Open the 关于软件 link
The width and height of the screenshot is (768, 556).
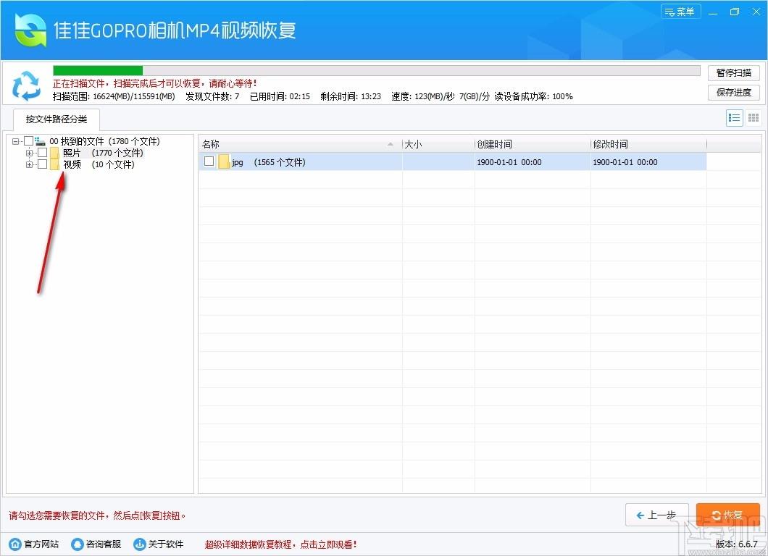(x=165, y=544)
